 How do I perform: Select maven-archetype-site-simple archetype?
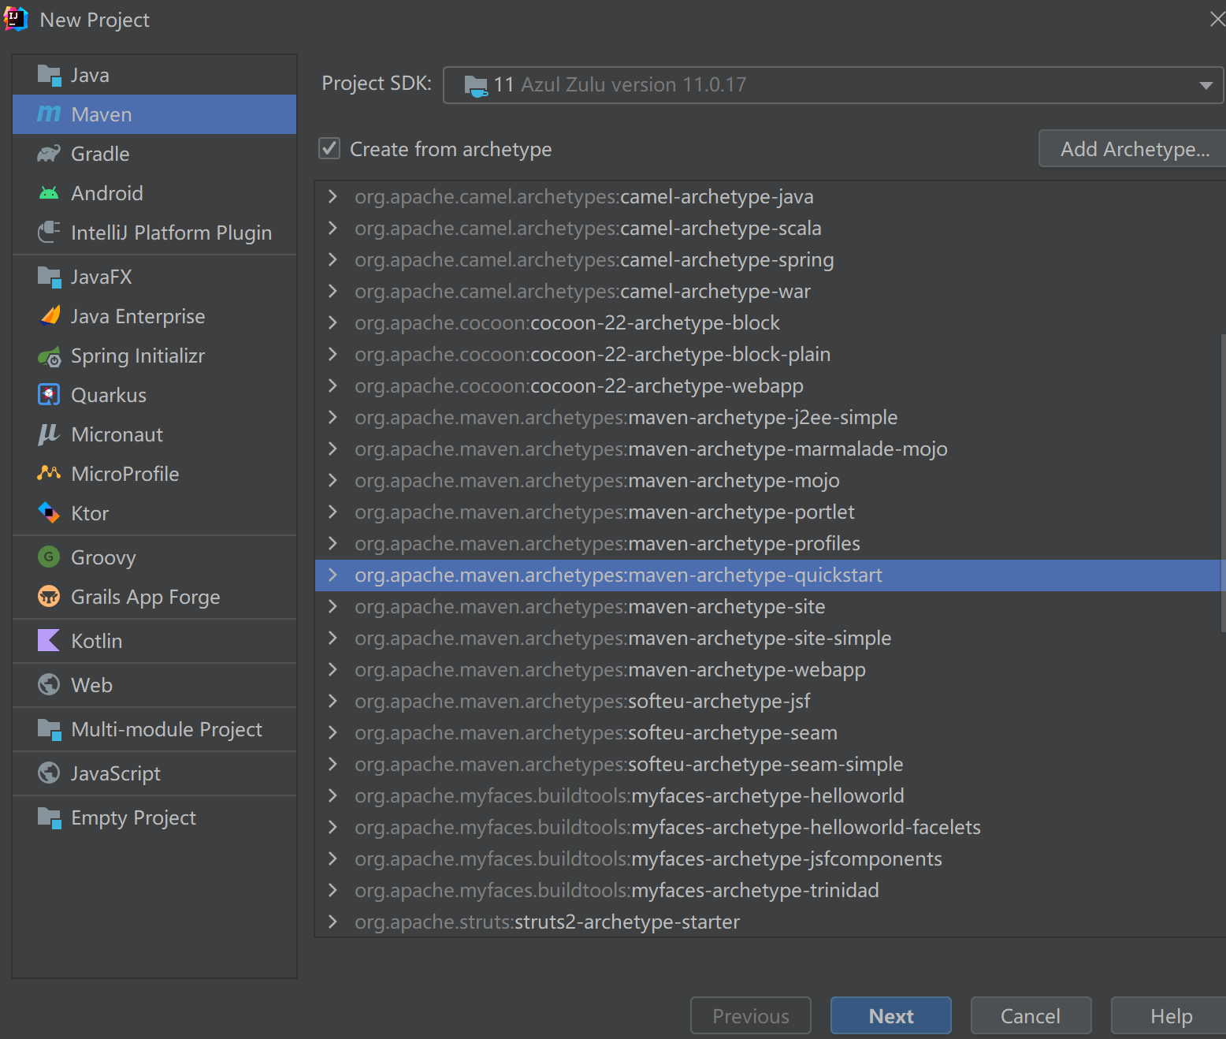tap(769, 638)
